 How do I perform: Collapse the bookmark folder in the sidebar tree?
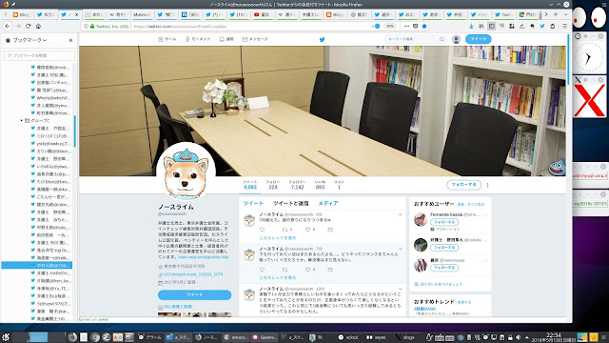coord(21,121)
